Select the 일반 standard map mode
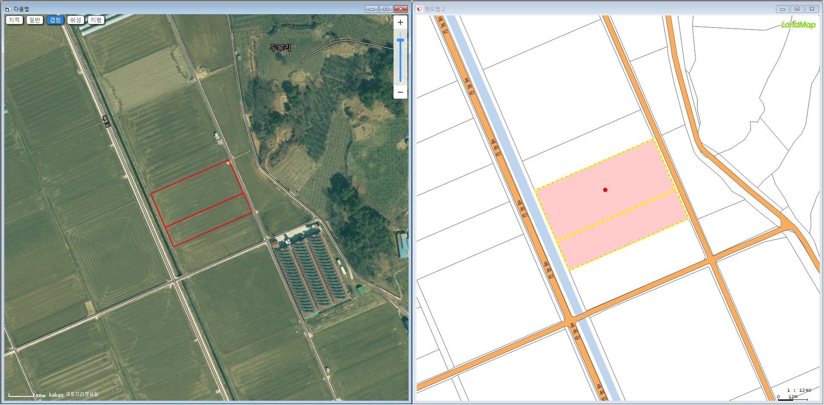The image size is (824, 405). (x=35, y=20)
